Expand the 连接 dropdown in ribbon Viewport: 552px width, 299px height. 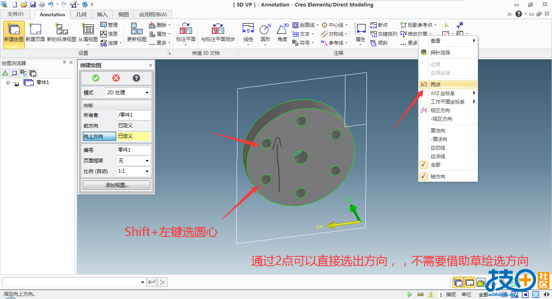121,43
